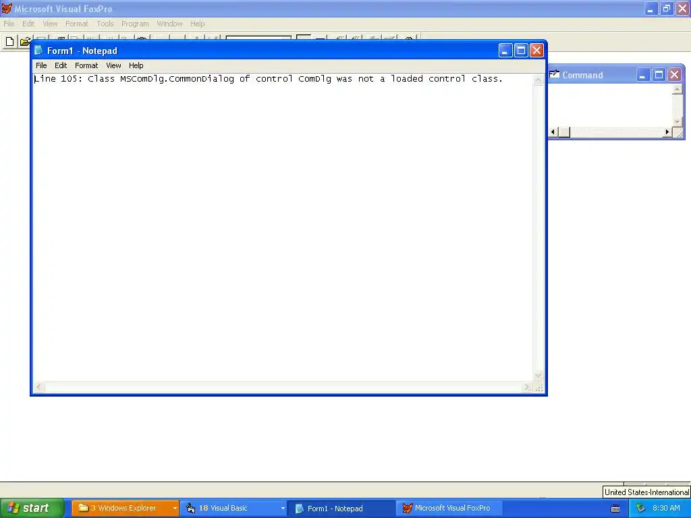Click Notepad vertical scrollbar up arrow

coord(538,80)
